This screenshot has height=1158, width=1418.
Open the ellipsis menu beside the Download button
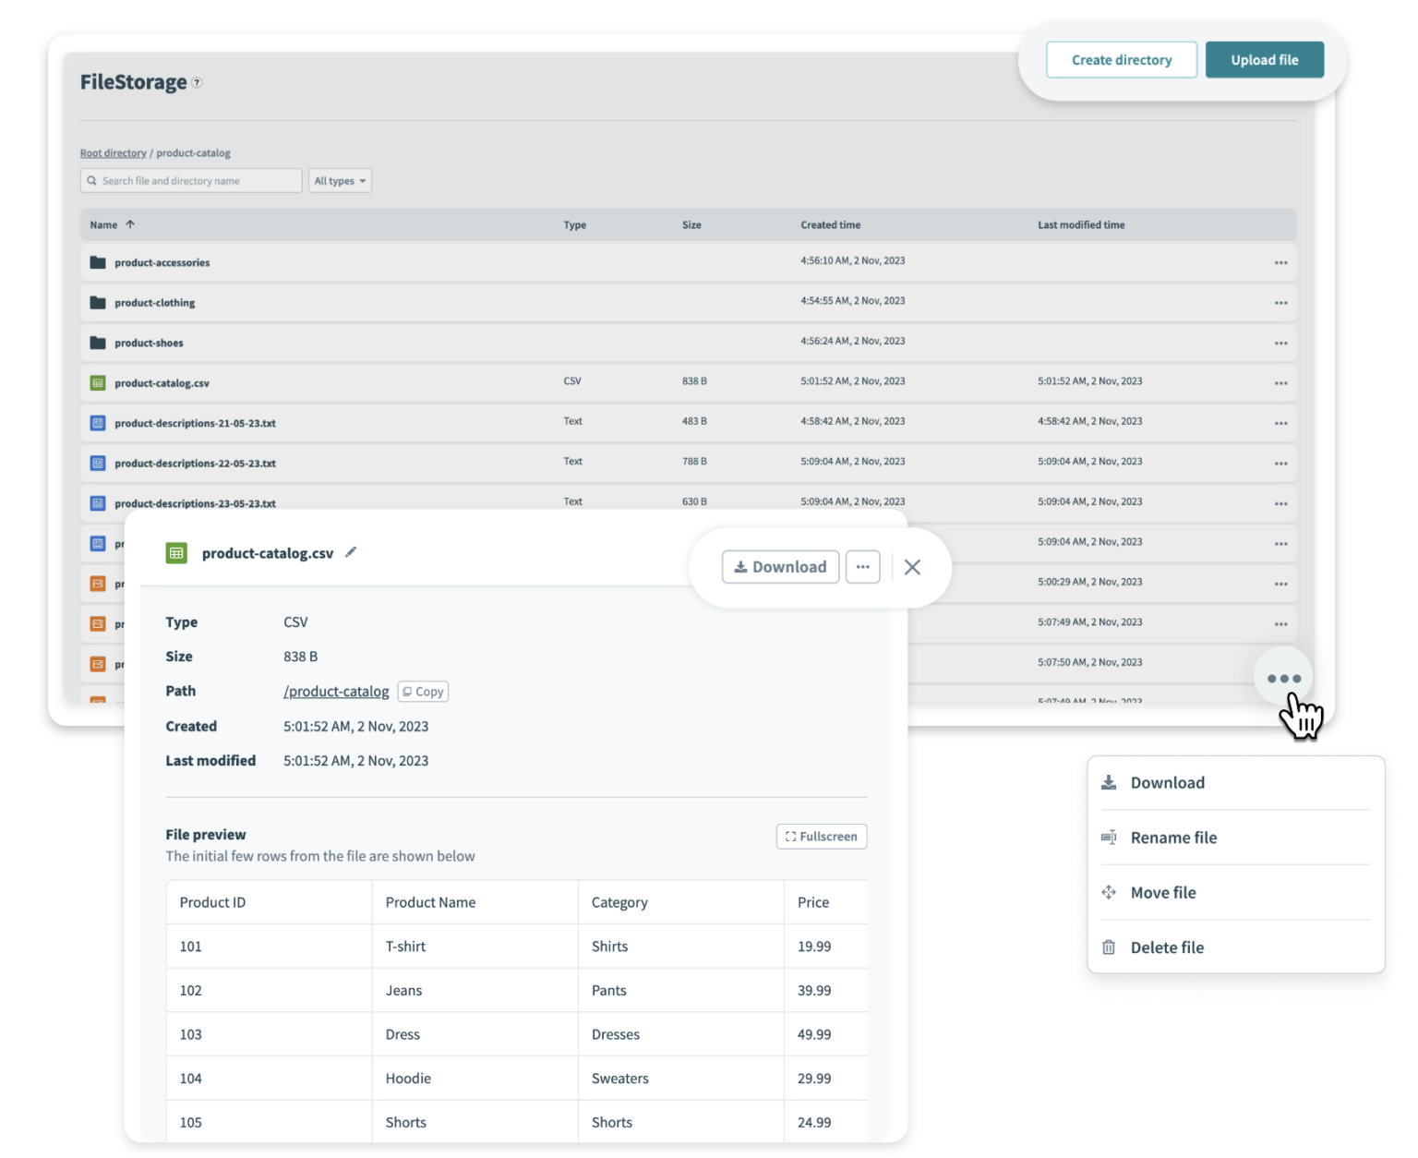click(863, 566)
